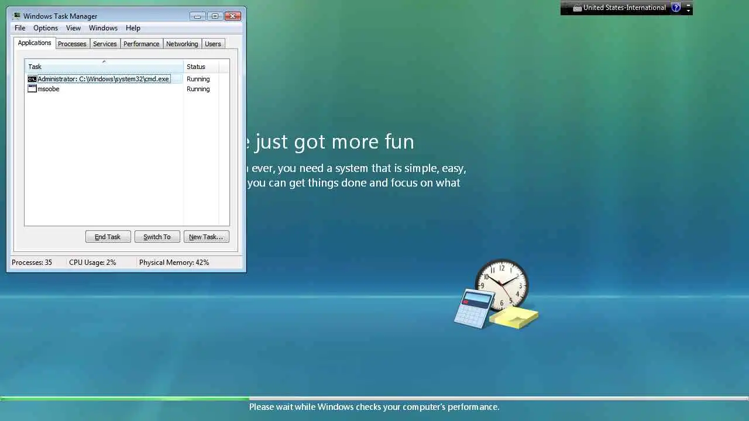Click Running status of cmd.exe row
749x421 pixels.
coord(198,79)
